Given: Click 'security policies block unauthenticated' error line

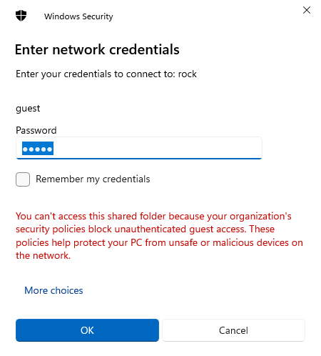Looking at the screenshot, I should 101,229.
